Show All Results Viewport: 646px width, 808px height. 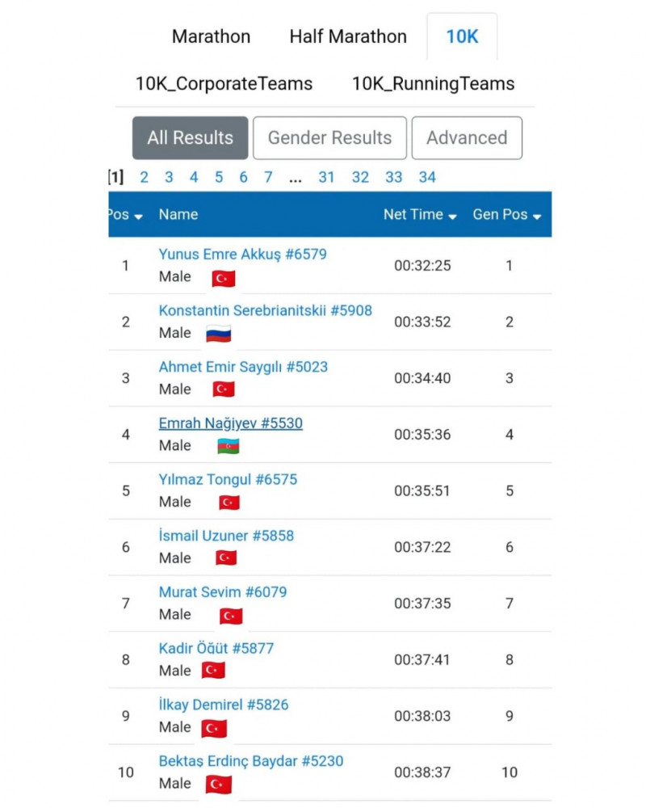(190, 137)
